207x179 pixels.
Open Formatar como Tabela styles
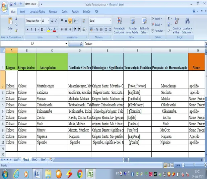coord(133,21)
